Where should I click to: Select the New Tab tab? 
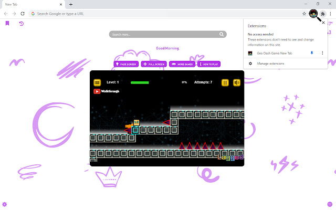pos(33,5)
